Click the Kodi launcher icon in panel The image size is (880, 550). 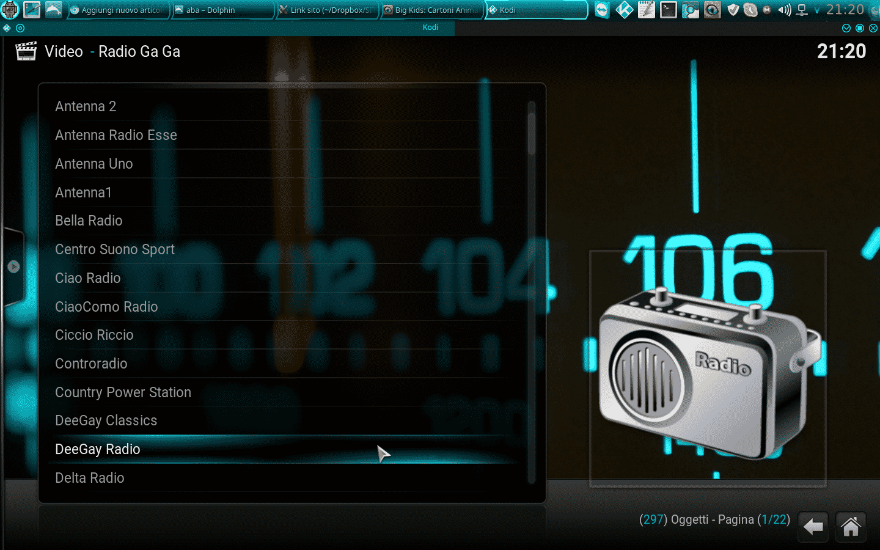(624, 10)
